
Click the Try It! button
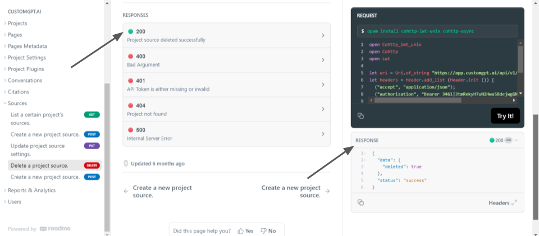(x=505, y=116)
